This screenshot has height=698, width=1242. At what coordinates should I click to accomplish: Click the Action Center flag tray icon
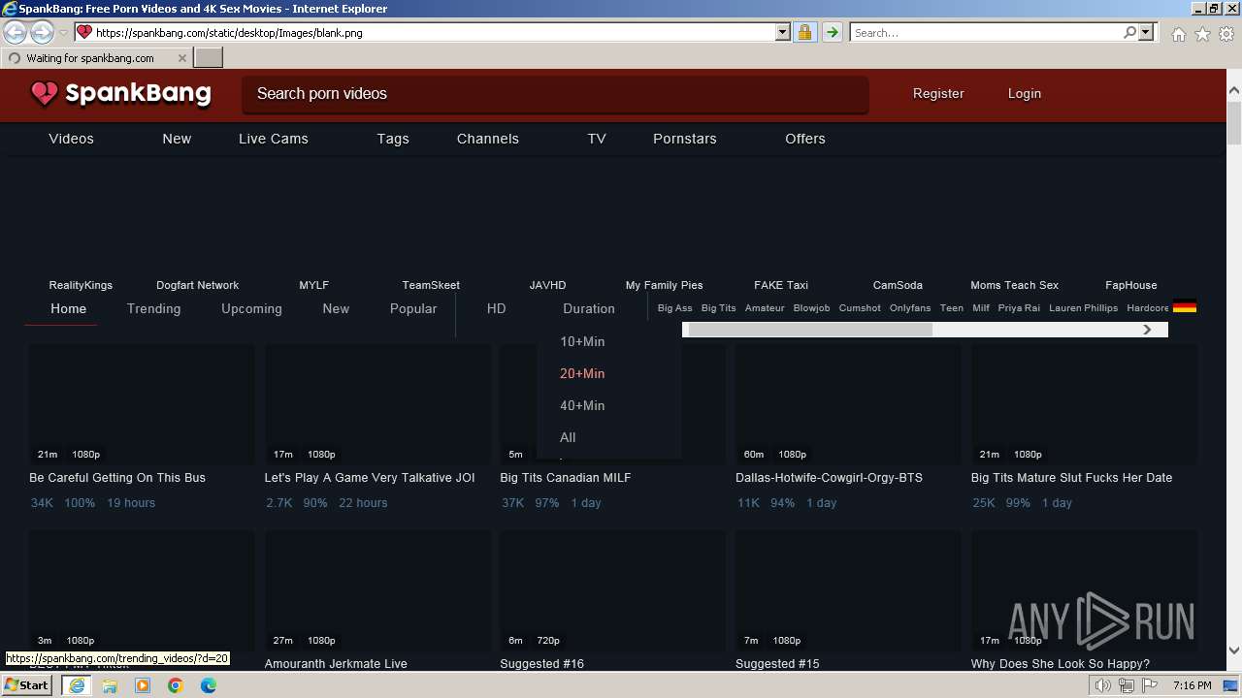pos(1150,685)
